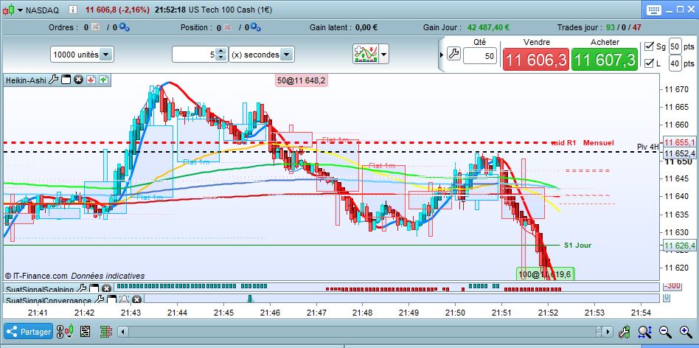
Task: Open Heikin-Ashi wrench settings
Action: (53, 80)
